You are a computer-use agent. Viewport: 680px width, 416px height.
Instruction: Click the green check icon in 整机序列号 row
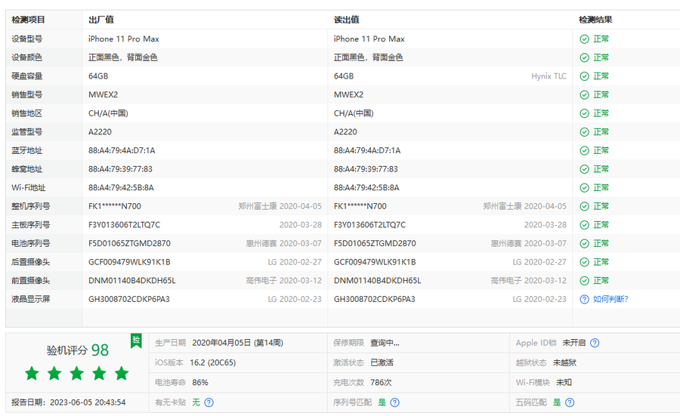584,207
